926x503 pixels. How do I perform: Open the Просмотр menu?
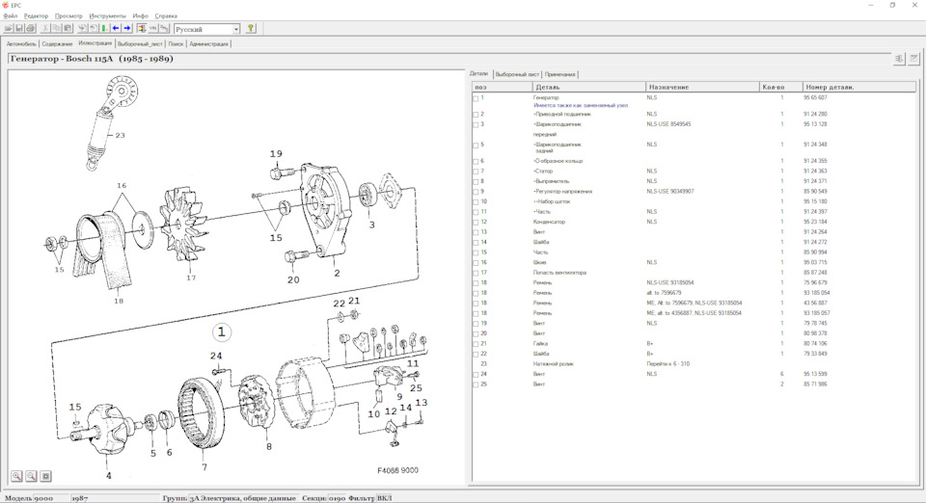68,16
